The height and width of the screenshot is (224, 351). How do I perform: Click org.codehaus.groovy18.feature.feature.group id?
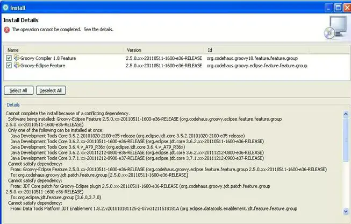(252, 58)
